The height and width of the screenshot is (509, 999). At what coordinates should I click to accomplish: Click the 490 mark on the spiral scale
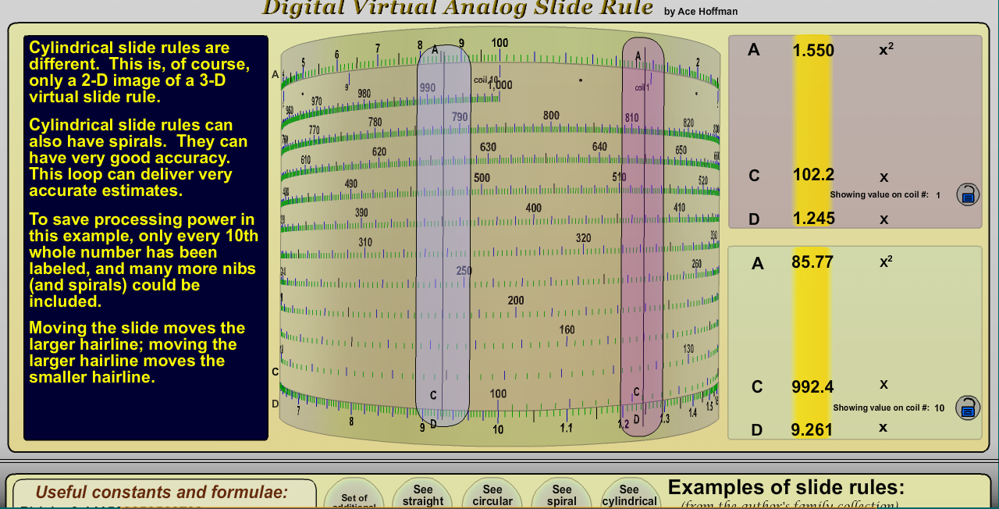(350, 183)
